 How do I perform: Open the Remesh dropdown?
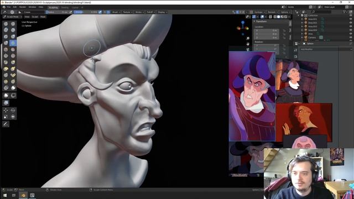[x=273, y=12]
